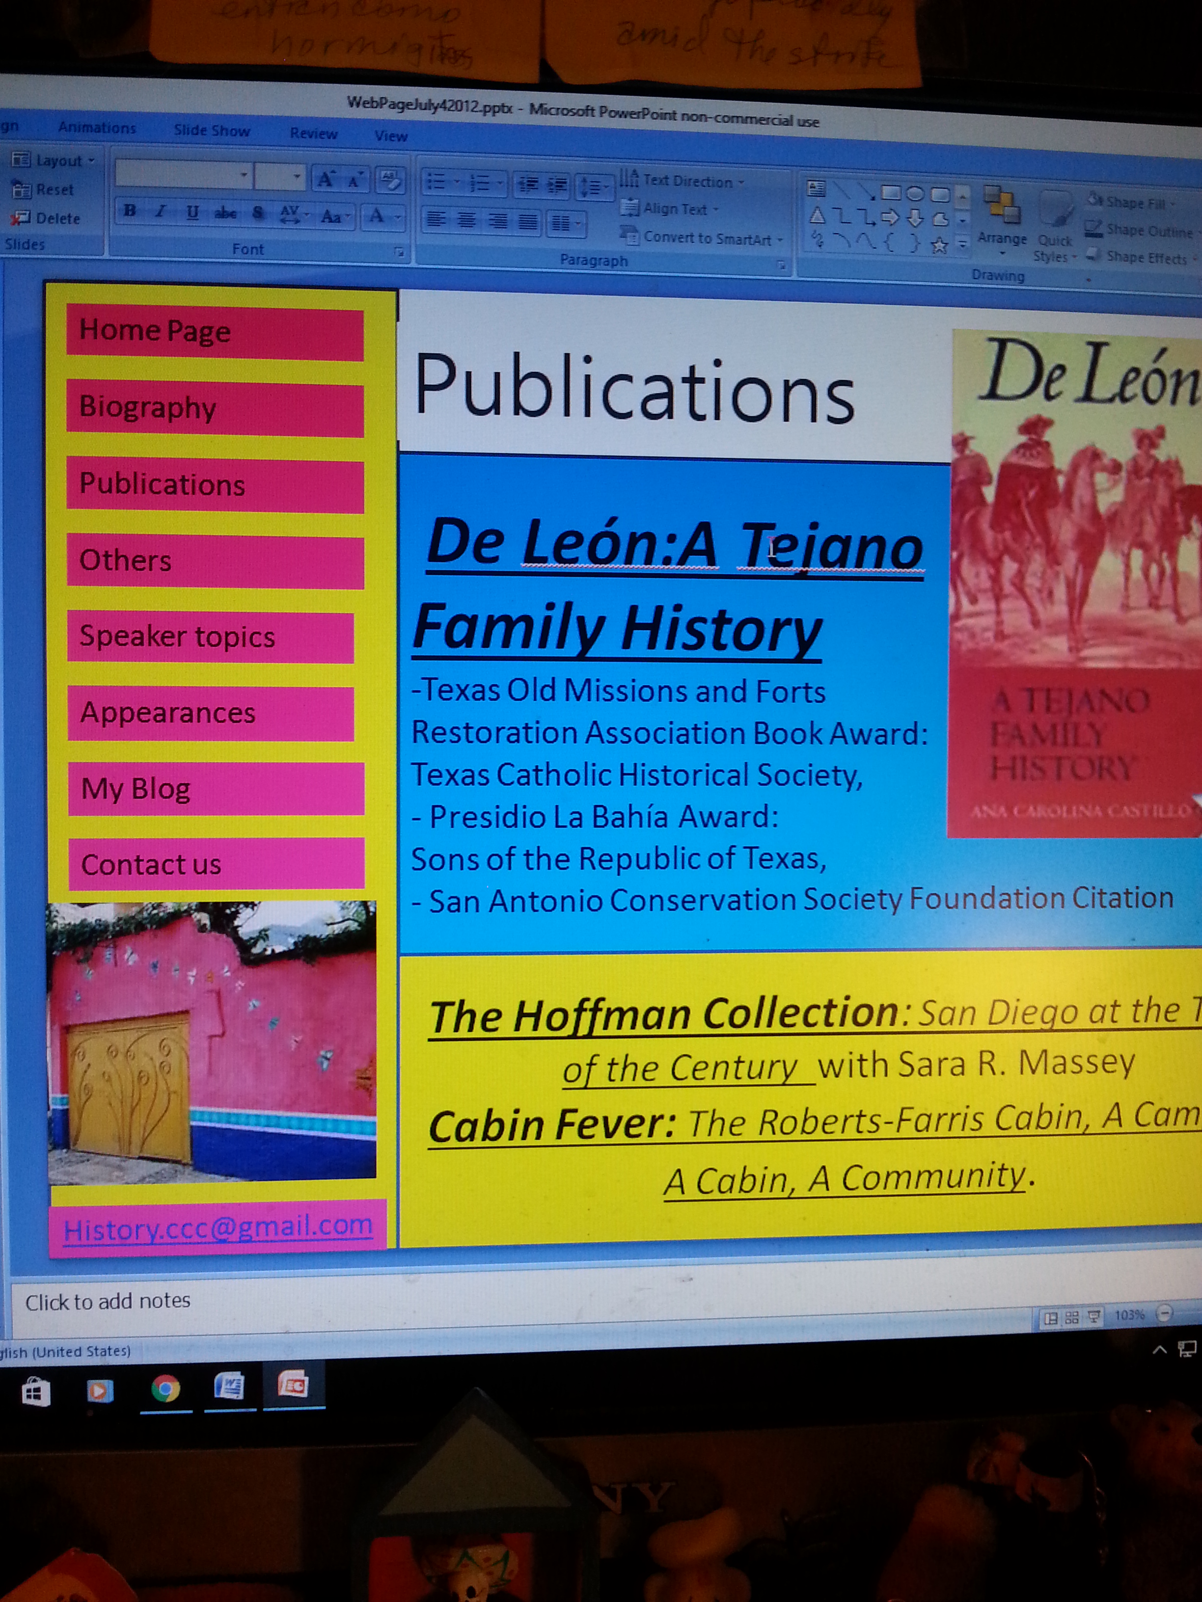Select the Rectangle shape tool
1202x1602 pixels.
tap(890, 193)
